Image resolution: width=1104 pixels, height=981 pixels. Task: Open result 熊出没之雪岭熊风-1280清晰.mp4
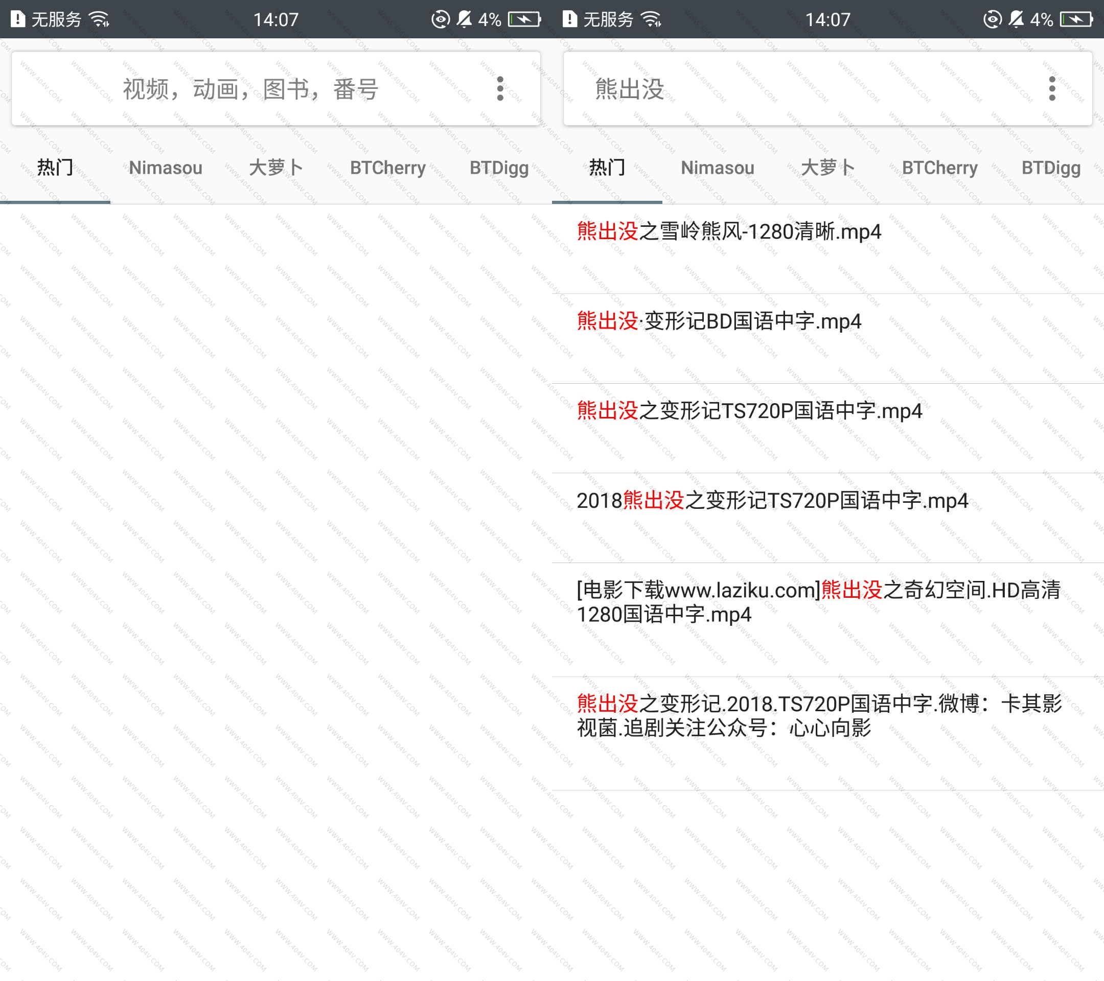click(729, 231)
